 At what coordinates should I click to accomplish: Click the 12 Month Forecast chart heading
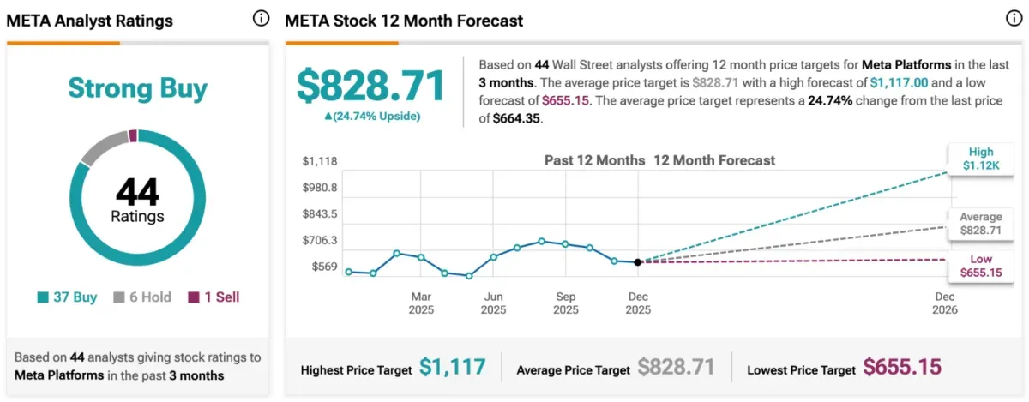714,160
